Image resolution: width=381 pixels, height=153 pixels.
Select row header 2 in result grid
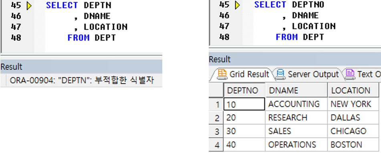pyautogui.click(x=216, y=118)
